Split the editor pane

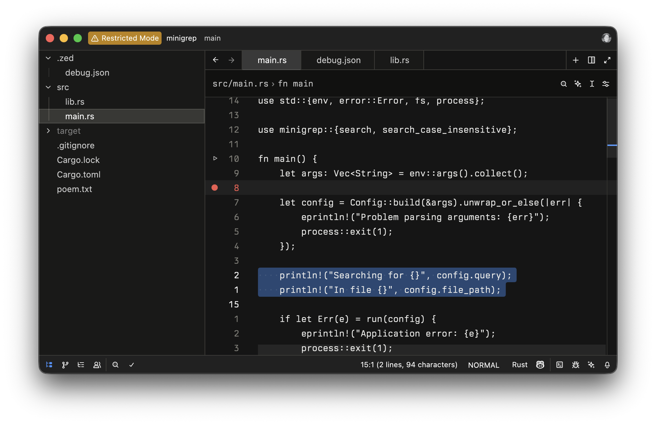592,60
